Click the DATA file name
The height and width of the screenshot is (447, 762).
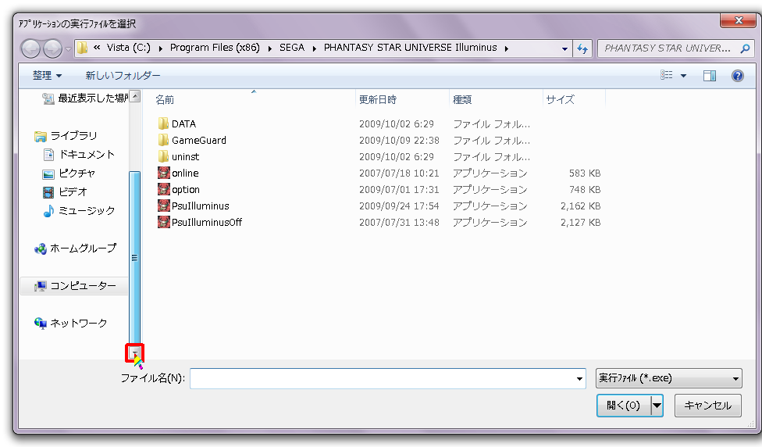click(x=183, y=124)
